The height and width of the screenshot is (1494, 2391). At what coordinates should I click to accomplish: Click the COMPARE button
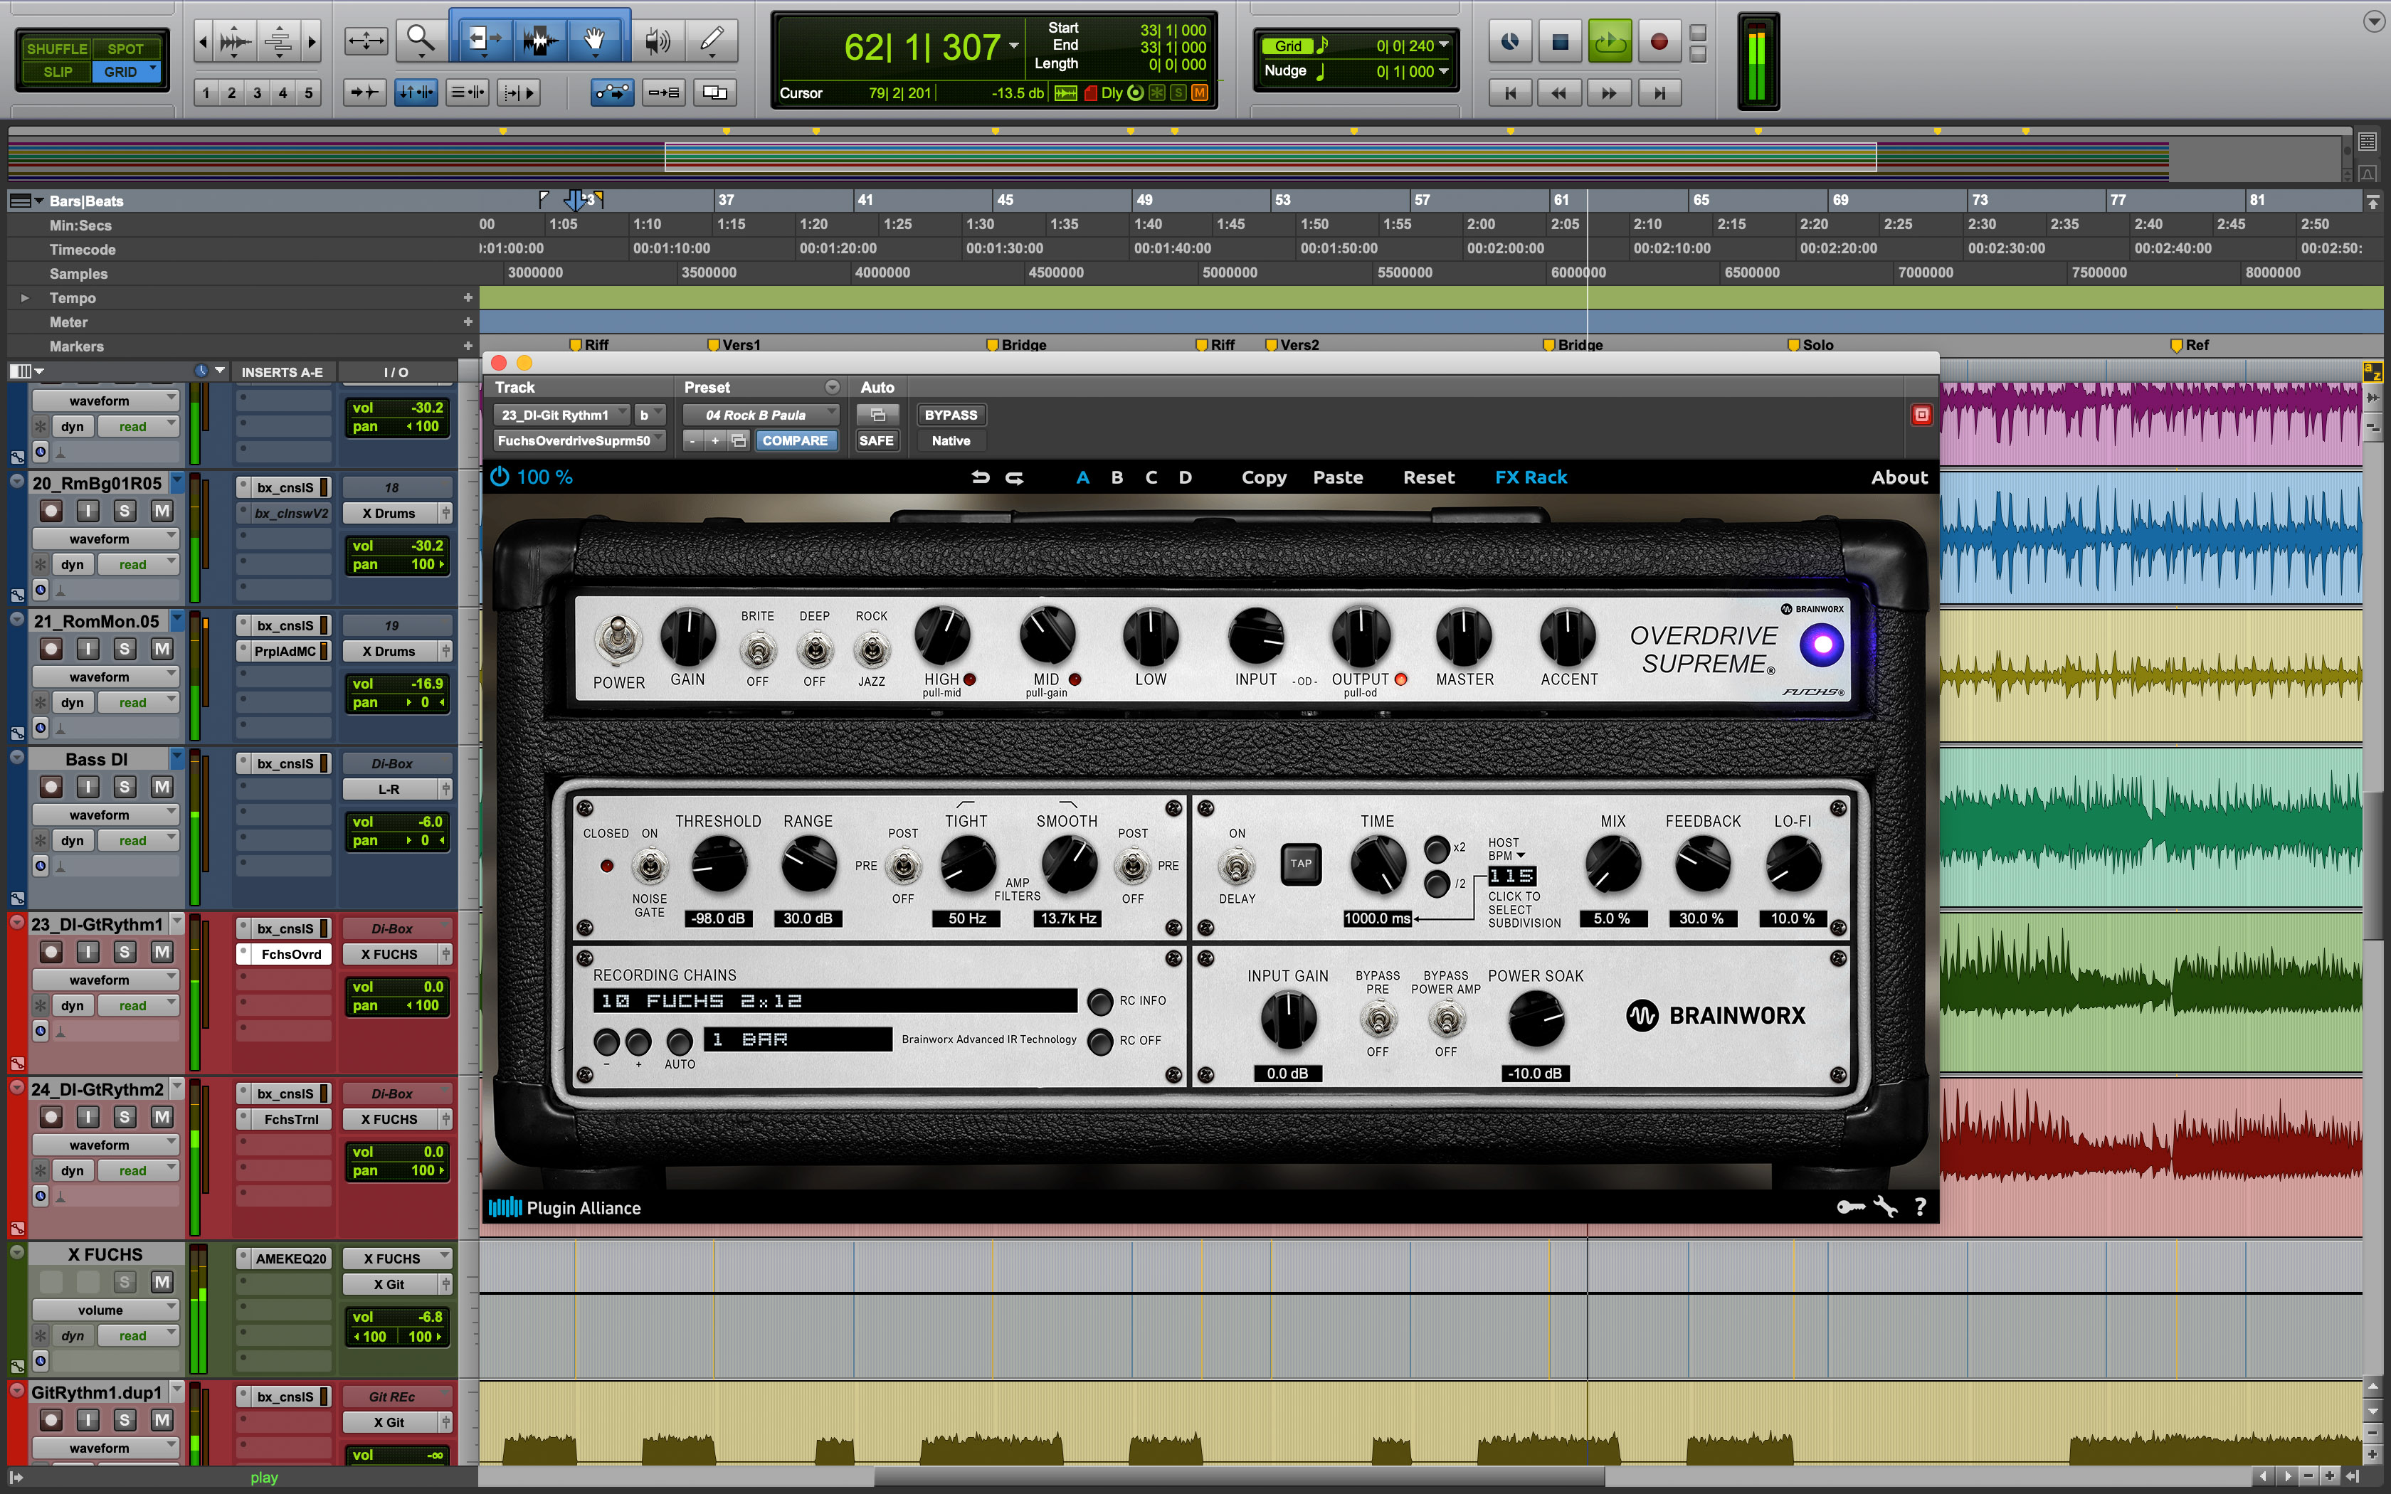tap(794, 440)
